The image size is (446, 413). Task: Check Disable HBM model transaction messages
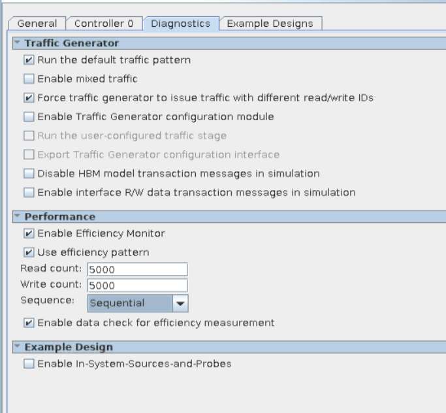point(29,174)
